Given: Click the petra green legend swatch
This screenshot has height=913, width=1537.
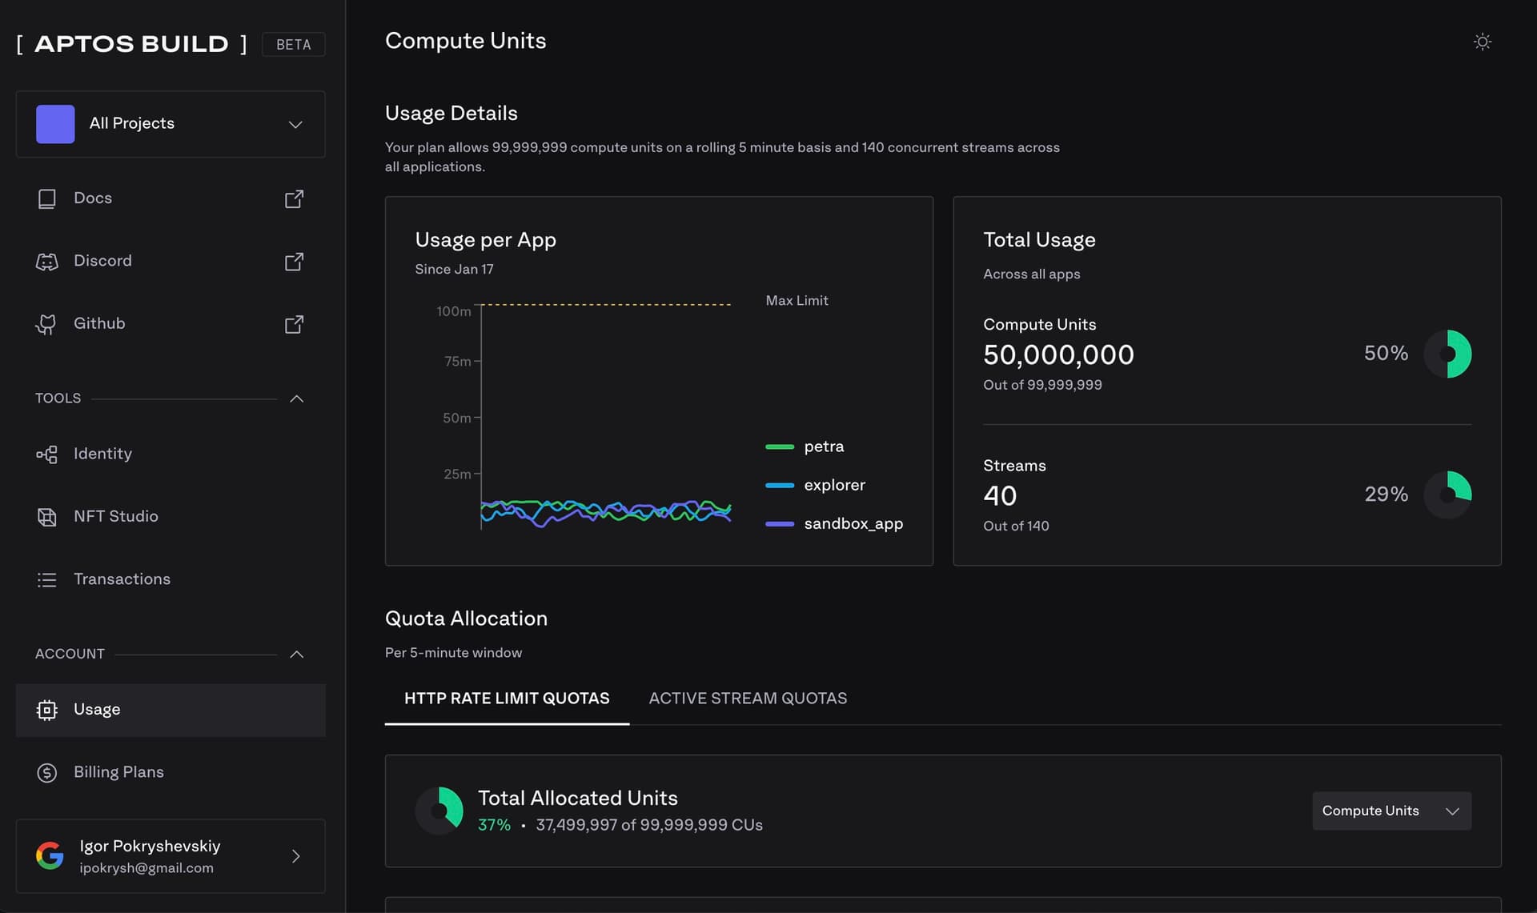Looking at the screenshot, I should coord(779,446).
